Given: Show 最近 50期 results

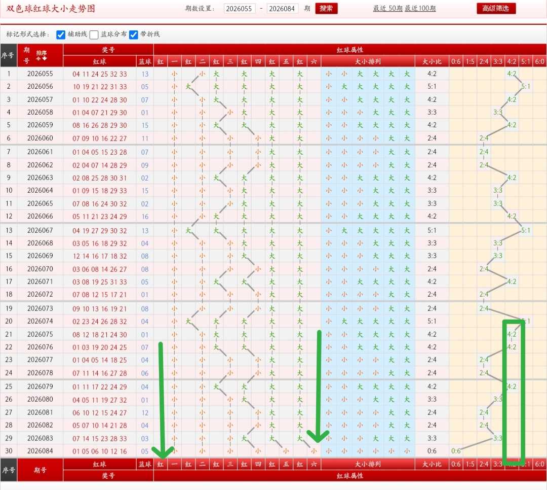Looking at the screenshot, I should click(x=388, y=9).
